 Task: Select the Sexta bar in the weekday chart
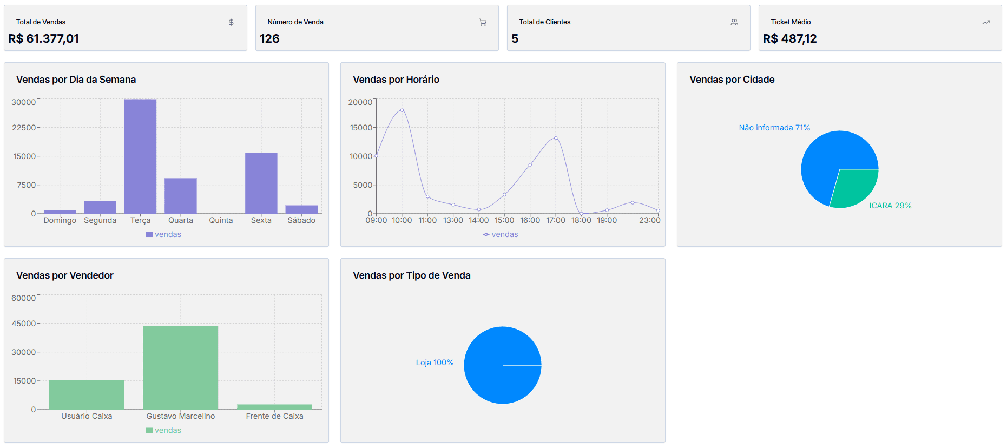261,183
